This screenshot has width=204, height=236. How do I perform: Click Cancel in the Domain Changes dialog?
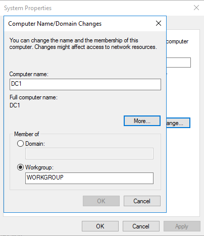142,201
